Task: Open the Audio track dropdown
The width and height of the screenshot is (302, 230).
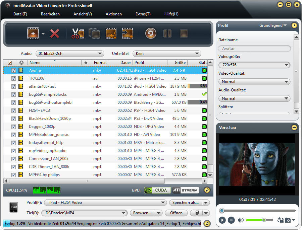Action: point(70,54)
